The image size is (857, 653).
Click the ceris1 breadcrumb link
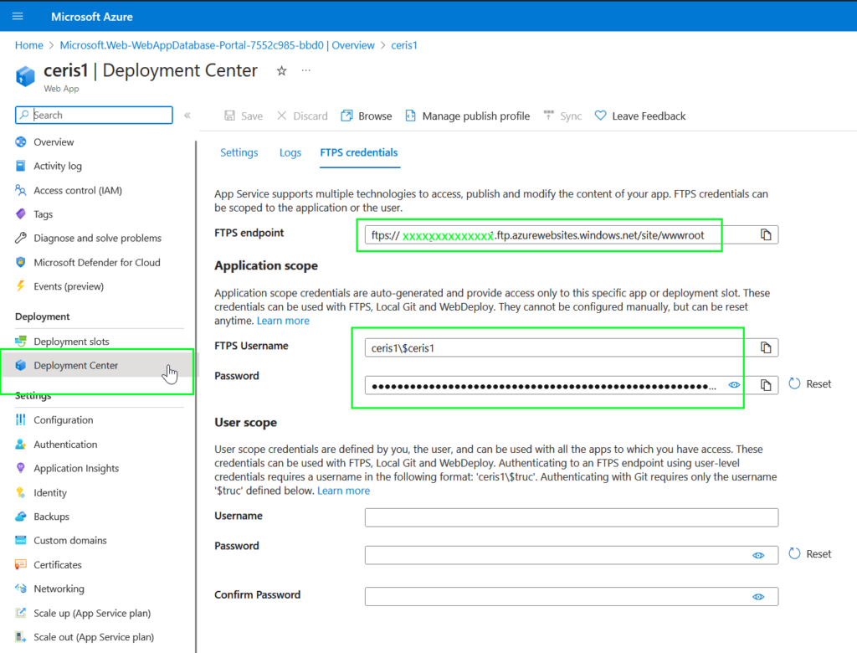(x=404, y=45)
